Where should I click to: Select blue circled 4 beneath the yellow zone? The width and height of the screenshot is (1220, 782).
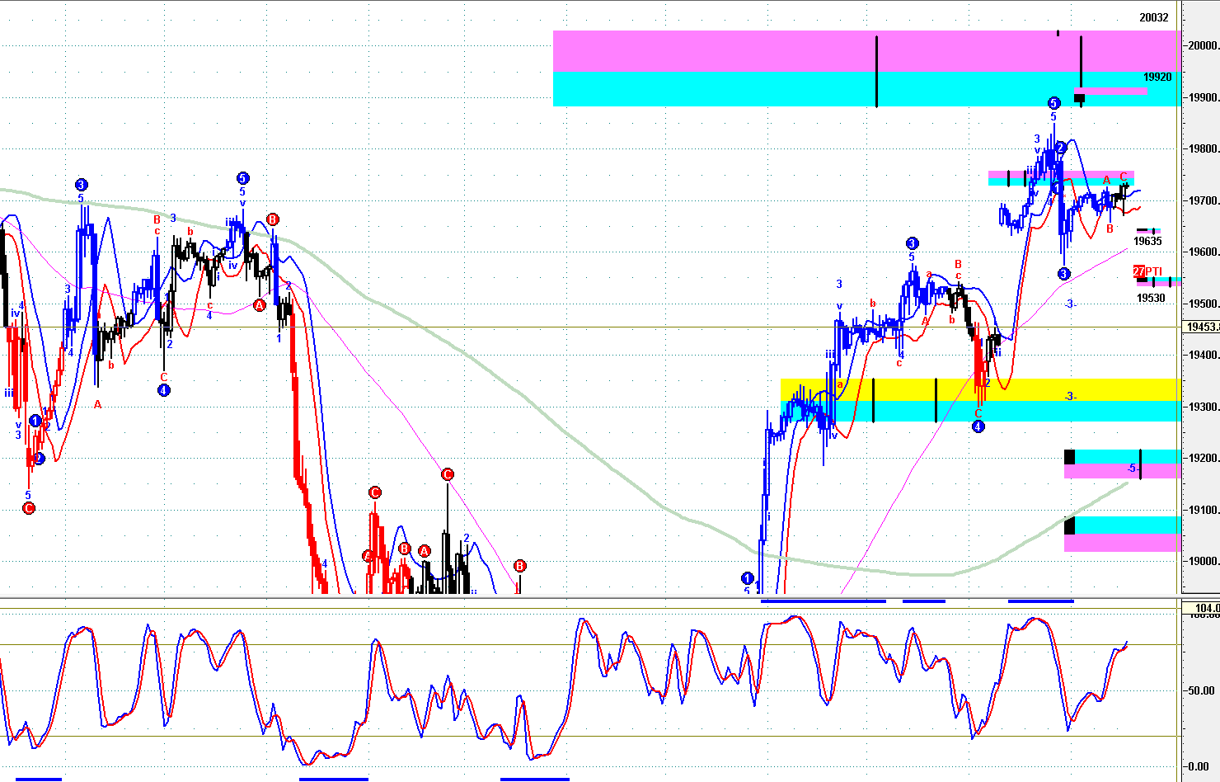click(x=978, y=426)
